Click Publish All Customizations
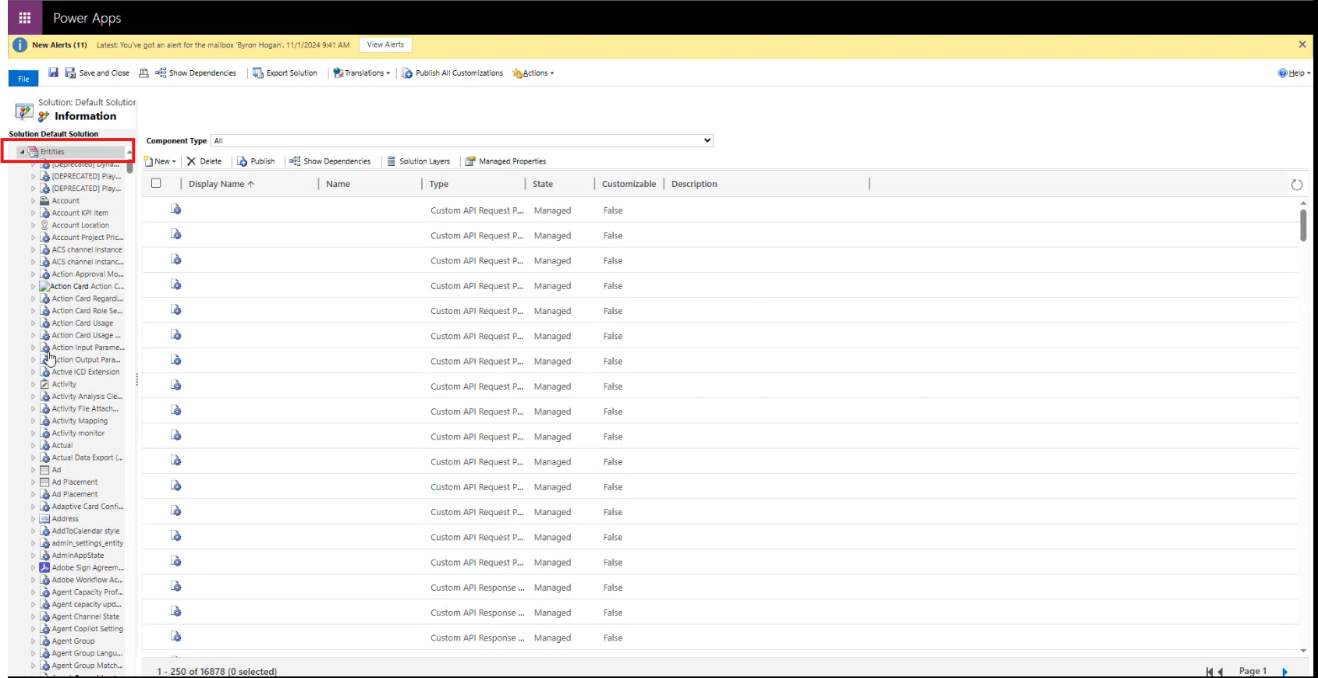Image resolution: width=1318 pixels, height=678 pixels. pyautogui.click(x=452, y=73)
